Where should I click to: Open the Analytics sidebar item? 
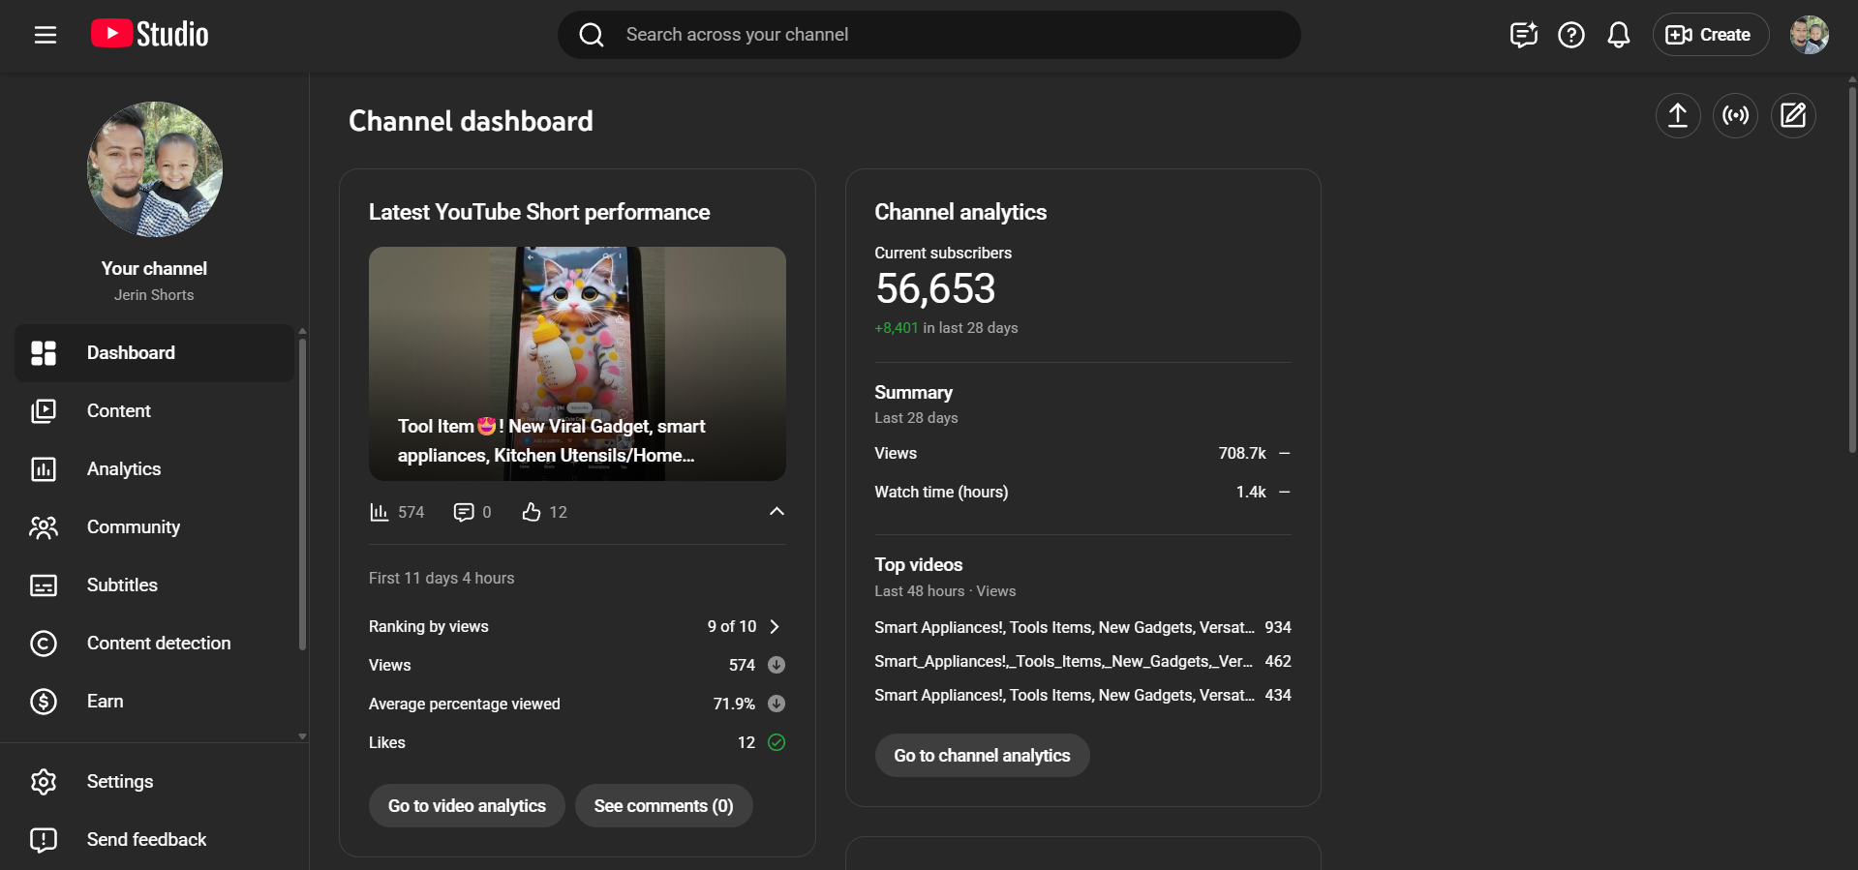point(124,469)
